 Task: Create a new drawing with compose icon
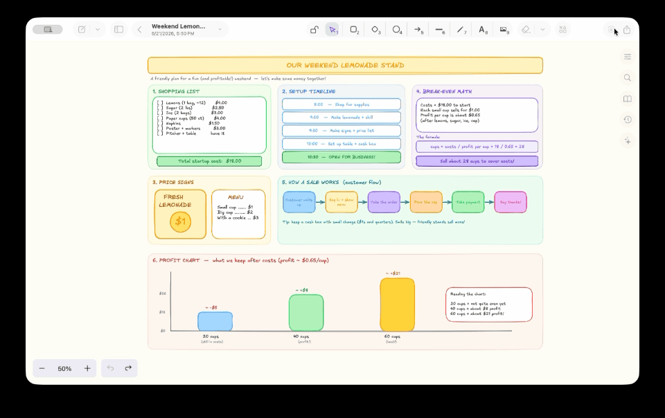coord(82,30)
